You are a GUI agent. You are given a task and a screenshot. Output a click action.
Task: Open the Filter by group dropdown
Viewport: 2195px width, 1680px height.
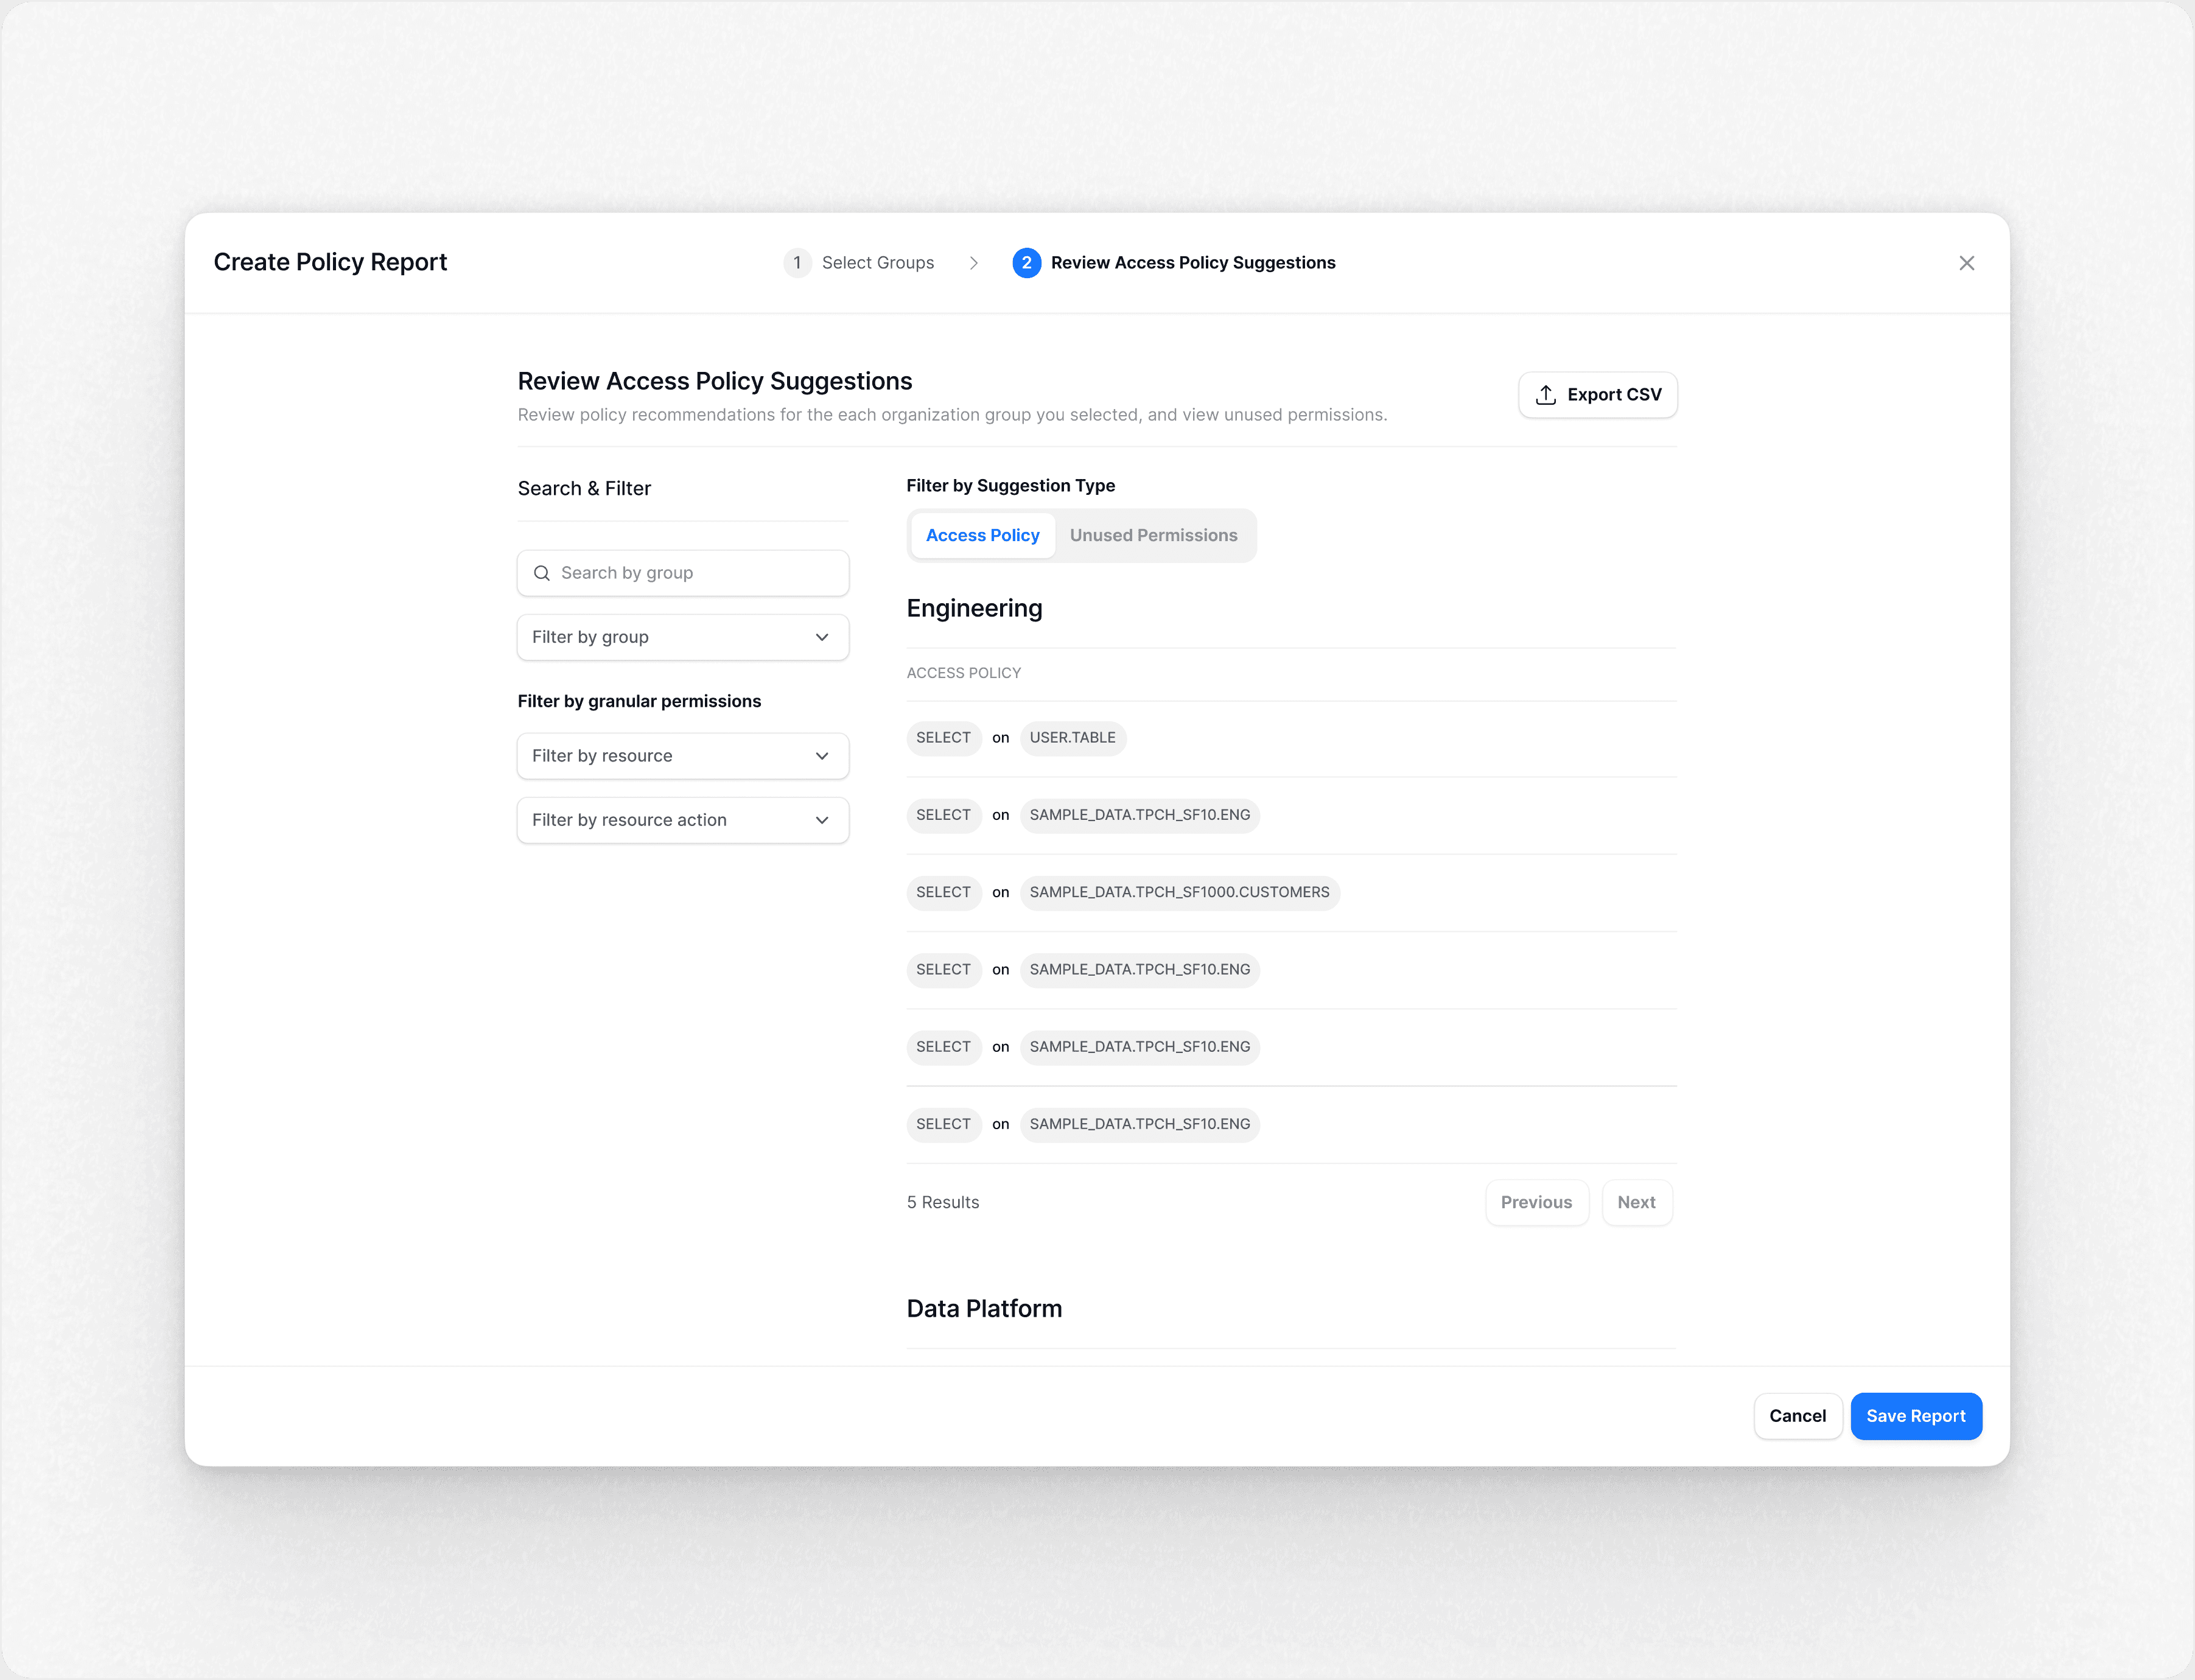[x=683, y=637]
